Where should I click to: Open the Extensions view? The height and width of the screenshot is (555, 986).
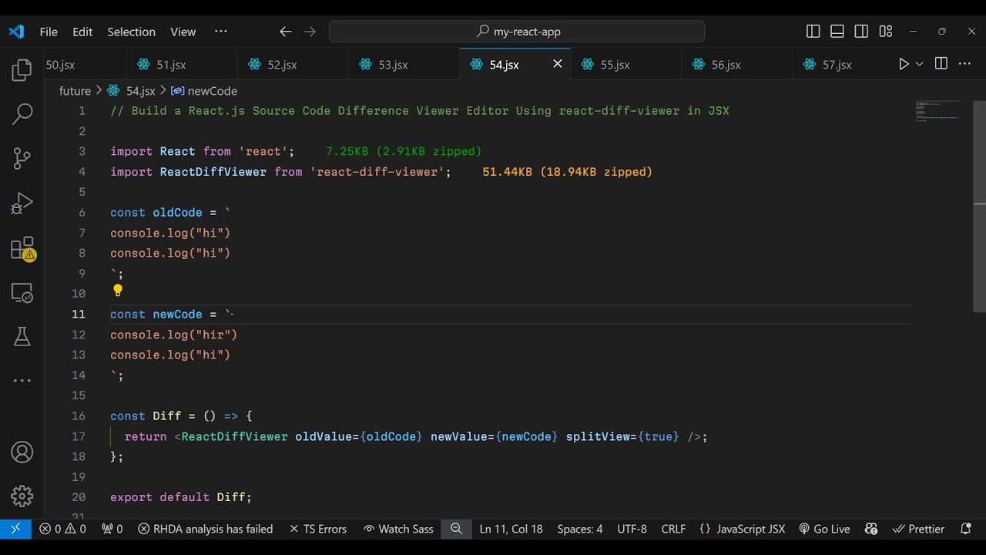pos(22,248)
